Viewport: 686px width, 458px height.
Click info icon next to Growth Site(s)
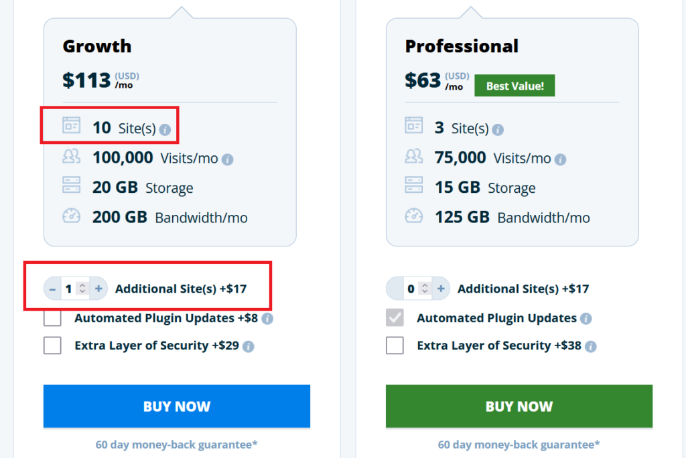165,129
